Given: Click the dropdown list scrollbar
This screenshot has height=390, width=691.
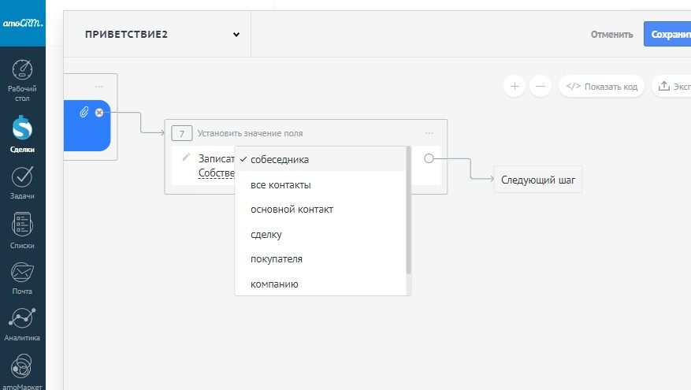Looking at the screenshot, I should 408,213.
